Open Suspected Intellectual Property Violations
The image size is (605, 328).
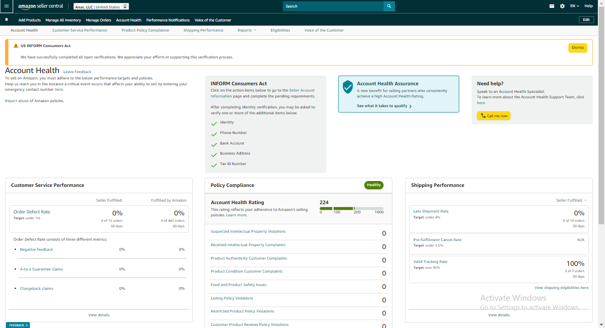[x=248, y=231]
